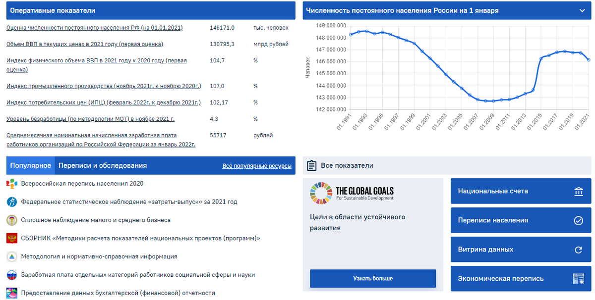Open the Среднемесячная номинальная заработная плата link

tap(101, 140)
